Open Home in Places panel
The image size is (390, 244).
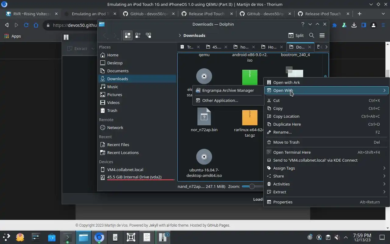(137, 55)
